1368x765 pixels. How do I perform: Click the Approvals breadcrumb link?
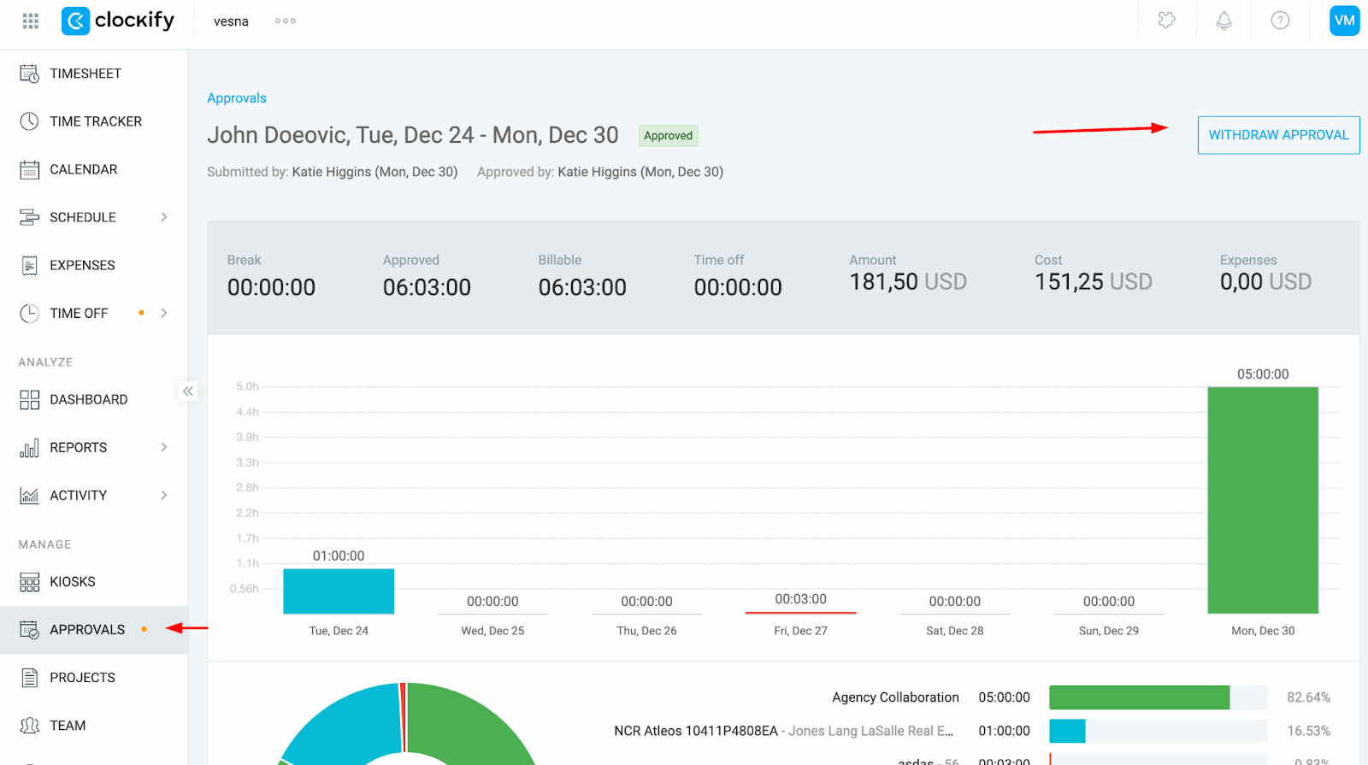pos(237,98)
